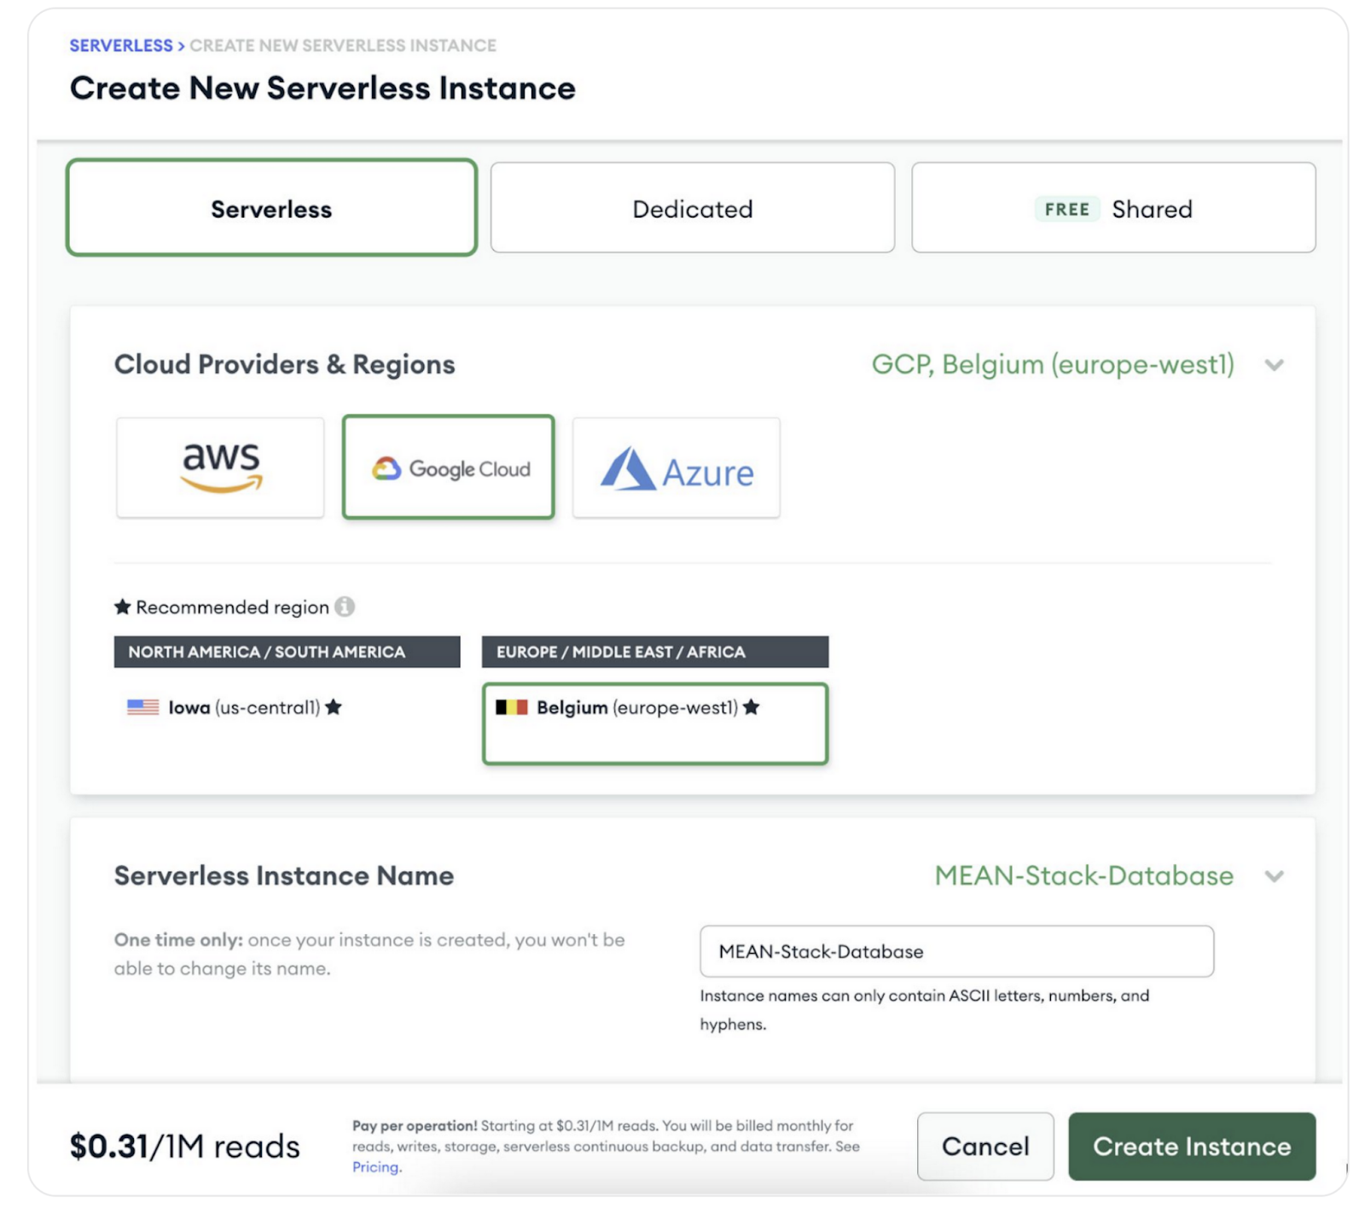
Task: Click the instance name input field
Action: 955,951
